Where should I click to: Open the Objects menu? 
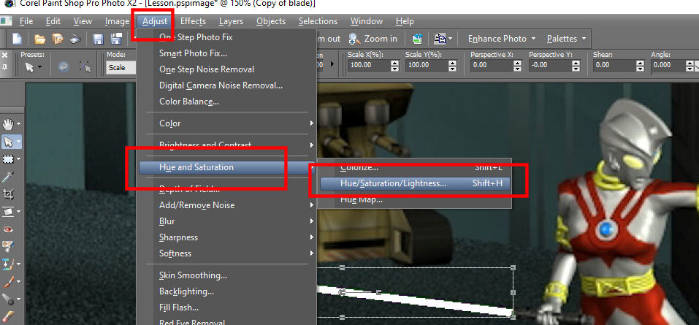click(x=270, y=21)
